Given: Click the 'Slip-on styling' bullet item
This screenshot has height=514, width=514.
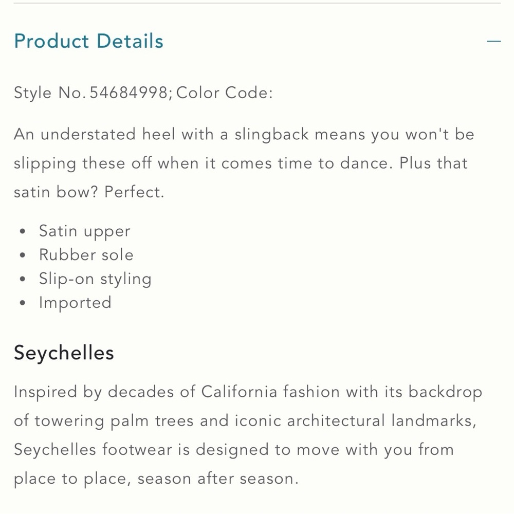Looking at the screenshot, I should (96, 279).
